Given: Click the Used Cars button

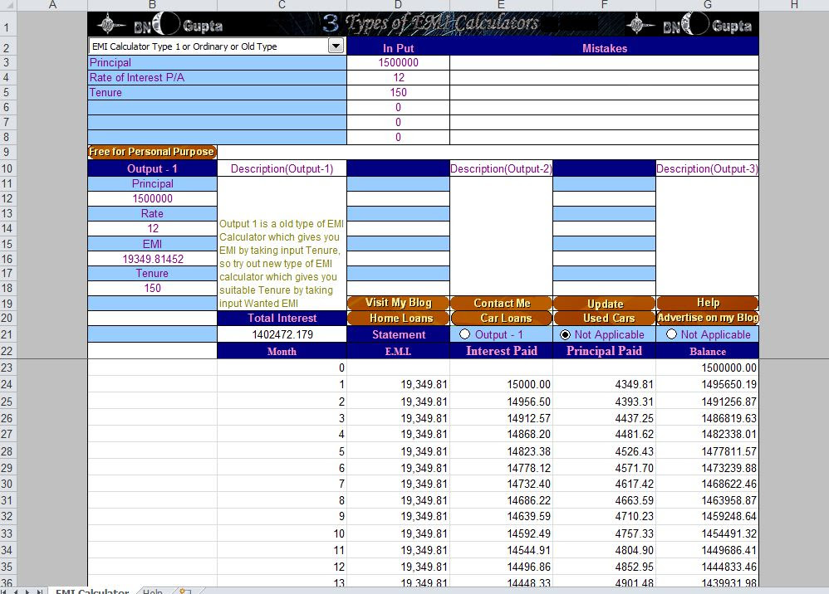Looking at the screenshot, I should pyautogui.click(x=604, y=318).
